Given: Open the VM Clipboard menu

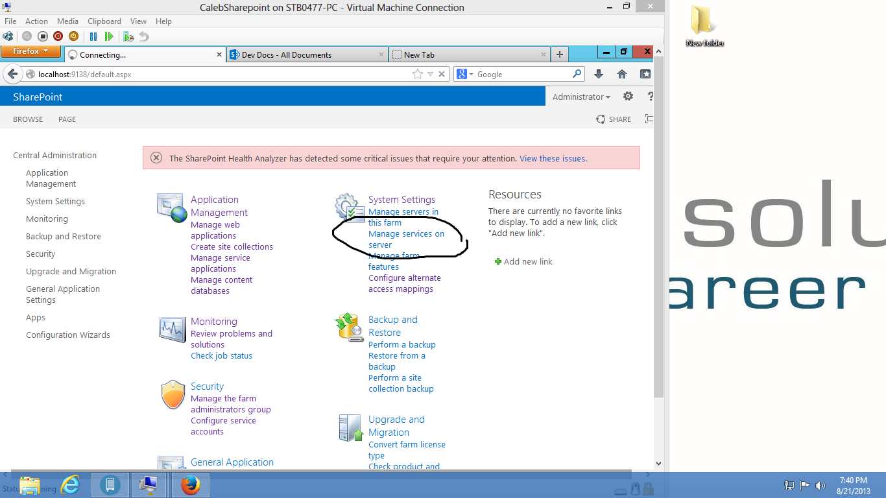Looking at the screenshot, I should (104, 21).
